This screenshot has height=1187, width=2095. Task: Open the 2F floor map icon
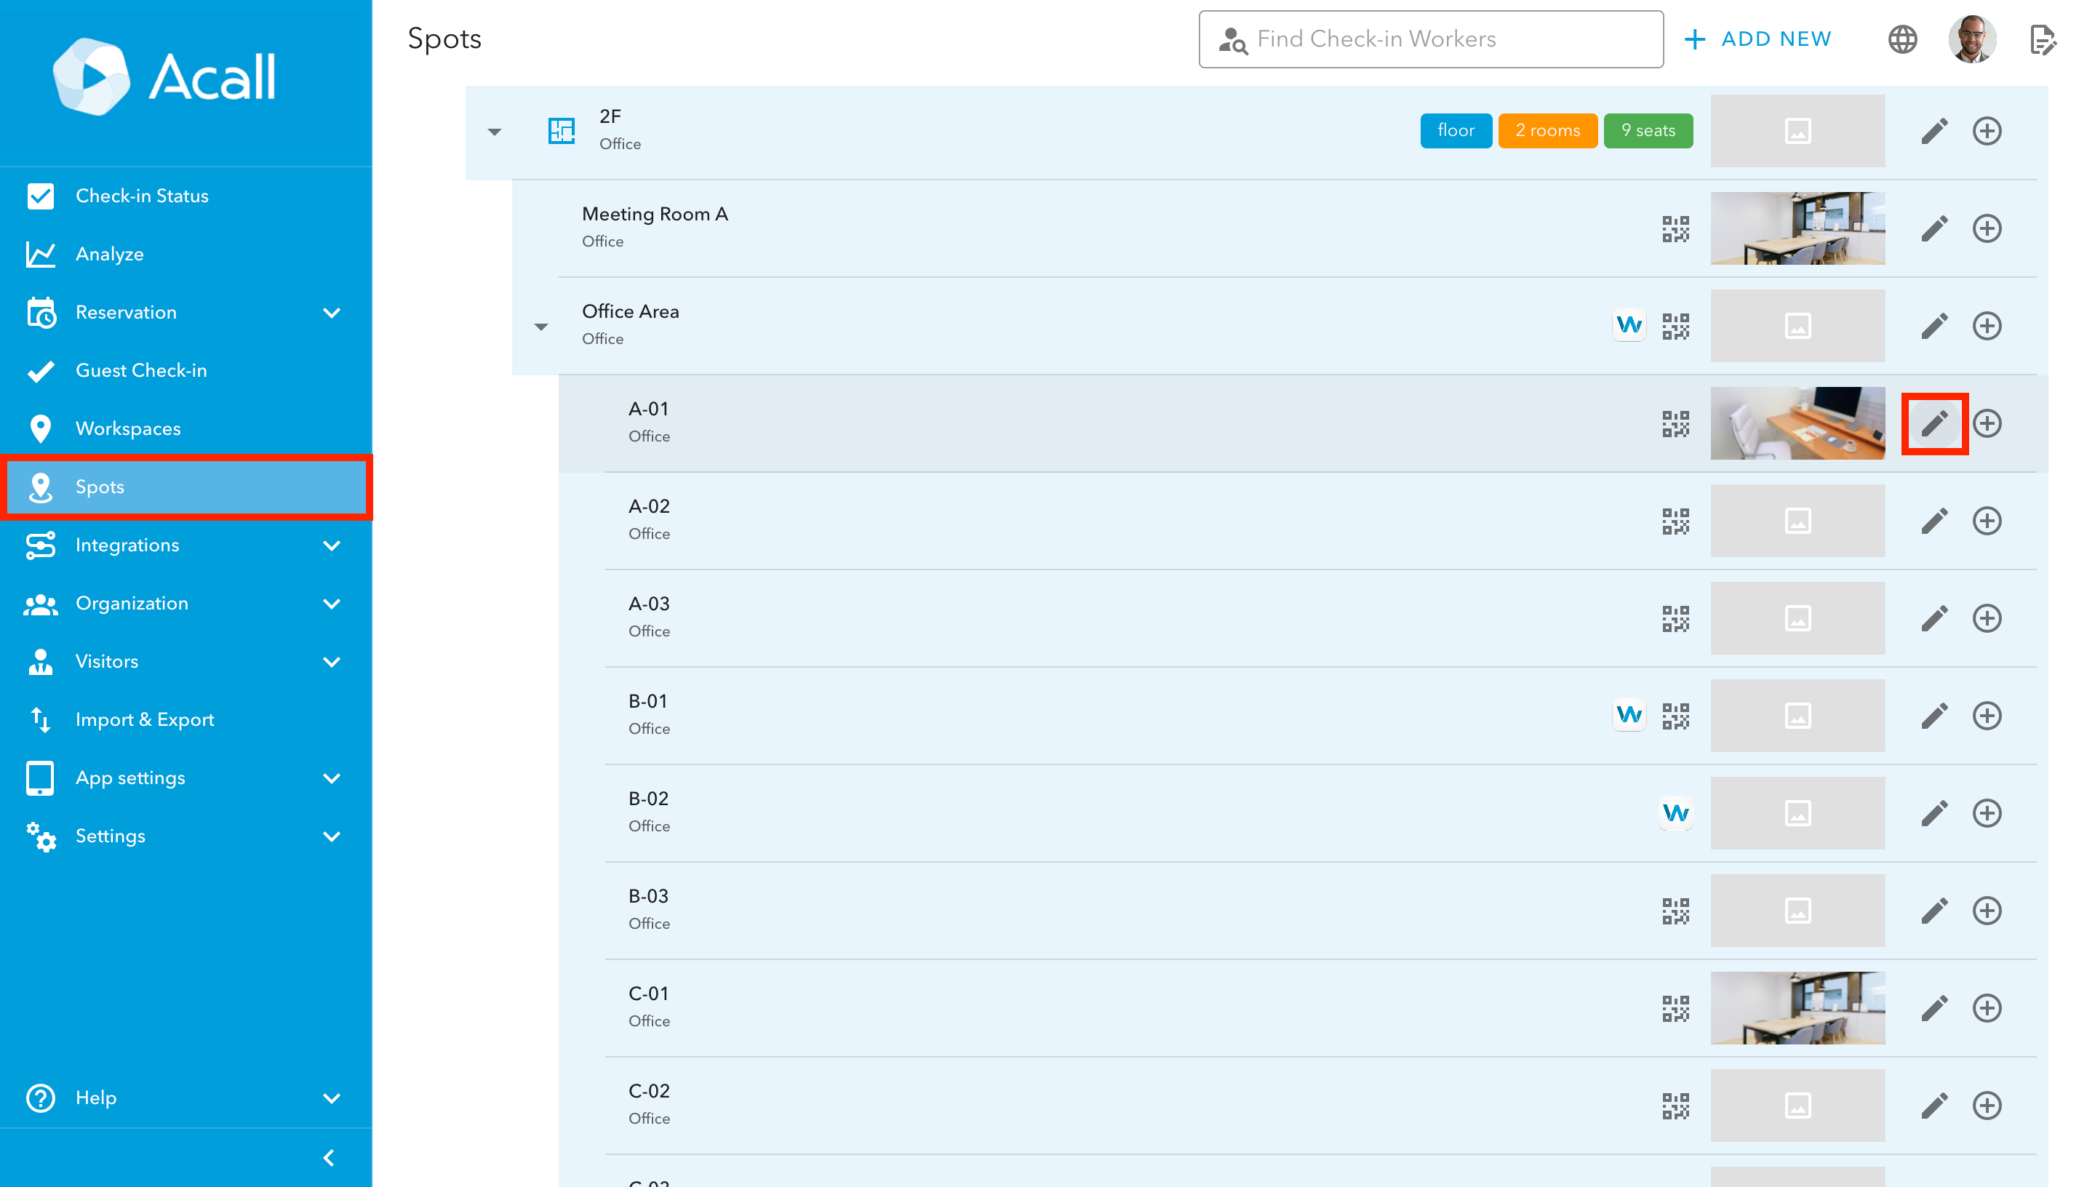561,130
